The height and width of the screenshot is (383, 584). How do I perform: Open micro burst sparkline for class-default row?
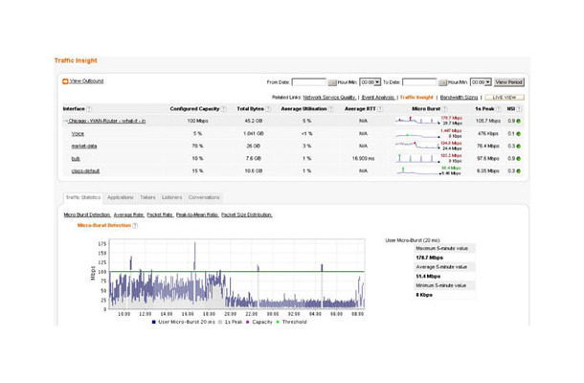pyautogui.click(x=417, y=171)
